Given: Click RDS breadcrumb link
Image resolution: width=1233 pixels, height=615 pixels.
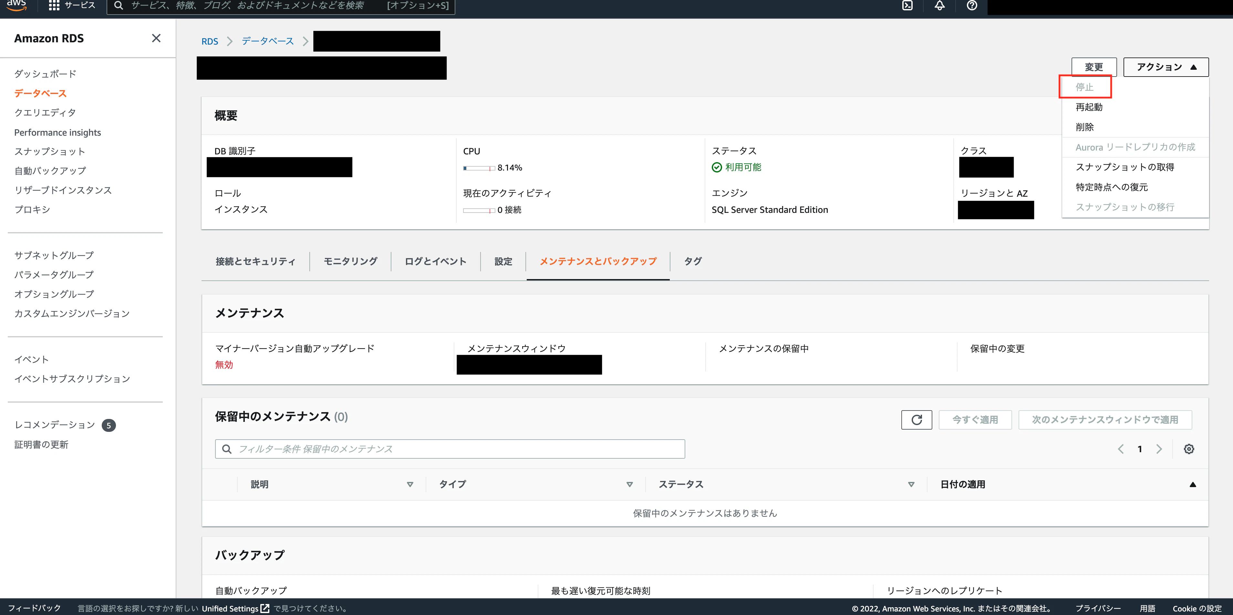Looking at the screenshot, I should point(210,41).
